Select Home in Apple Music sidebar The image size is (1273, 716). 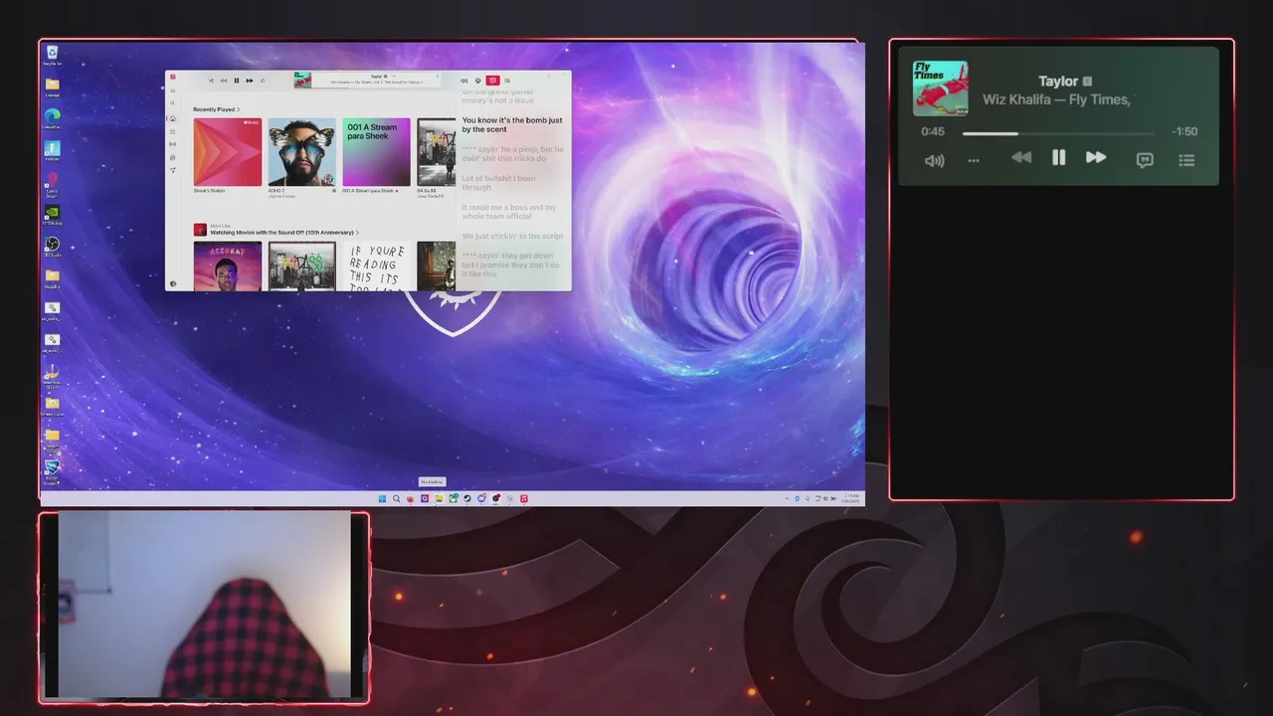[x=172, y=118]
